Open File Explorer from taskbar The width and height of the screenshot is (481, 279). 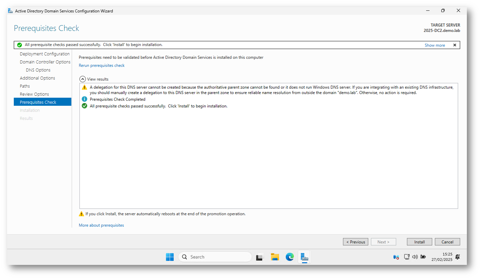tap(275, 257)
